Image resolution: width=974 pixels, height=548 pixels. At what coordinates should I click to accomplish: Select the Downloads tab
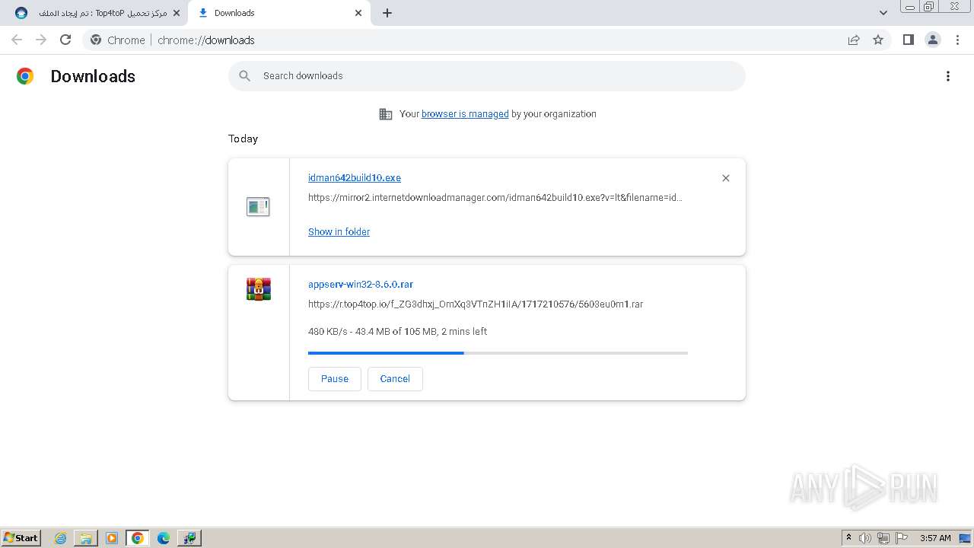coord(279,13)
